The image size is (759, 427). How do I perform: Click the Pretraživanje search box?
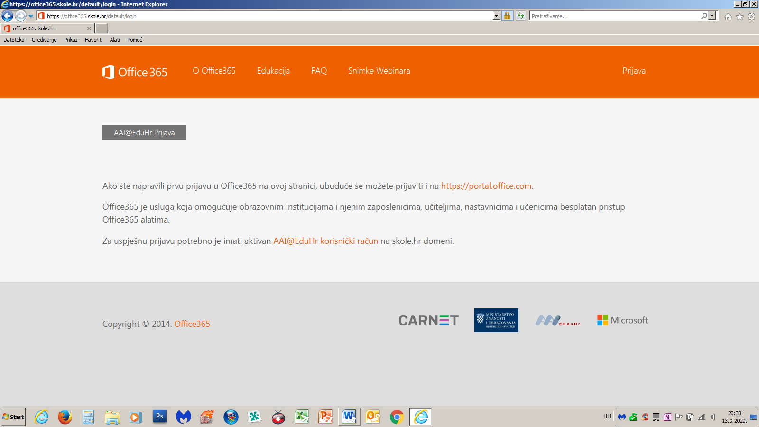tap(615, 16)
